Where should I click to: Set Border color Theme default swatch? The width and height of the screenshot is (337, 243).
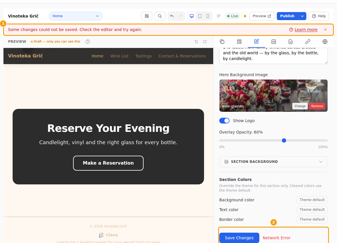click(312, 219)
